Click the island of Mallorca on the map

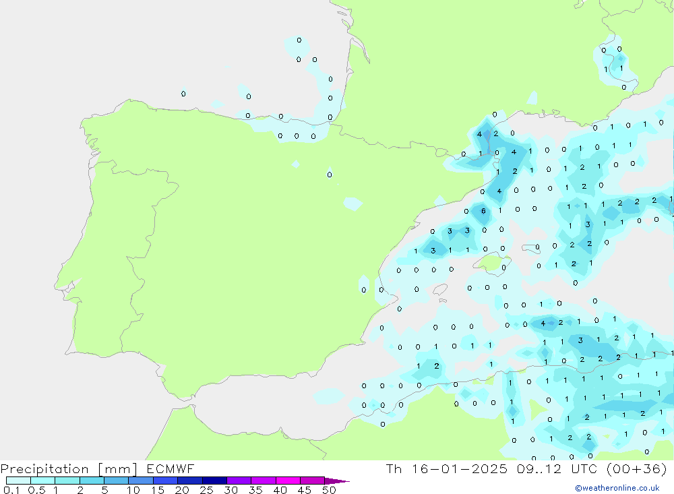coord(494,263)
